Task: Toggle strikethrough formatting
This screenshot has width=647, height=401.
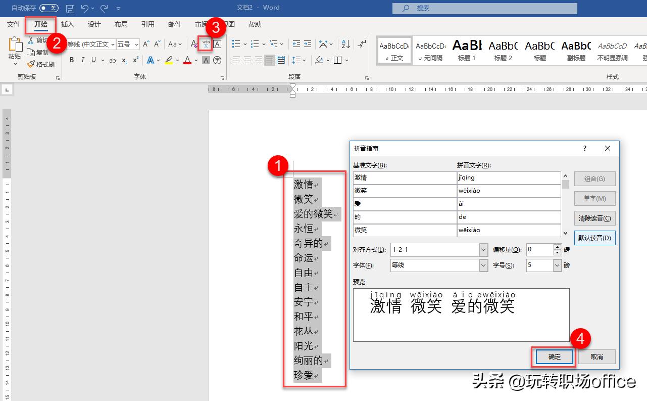Action: point(112,60)
